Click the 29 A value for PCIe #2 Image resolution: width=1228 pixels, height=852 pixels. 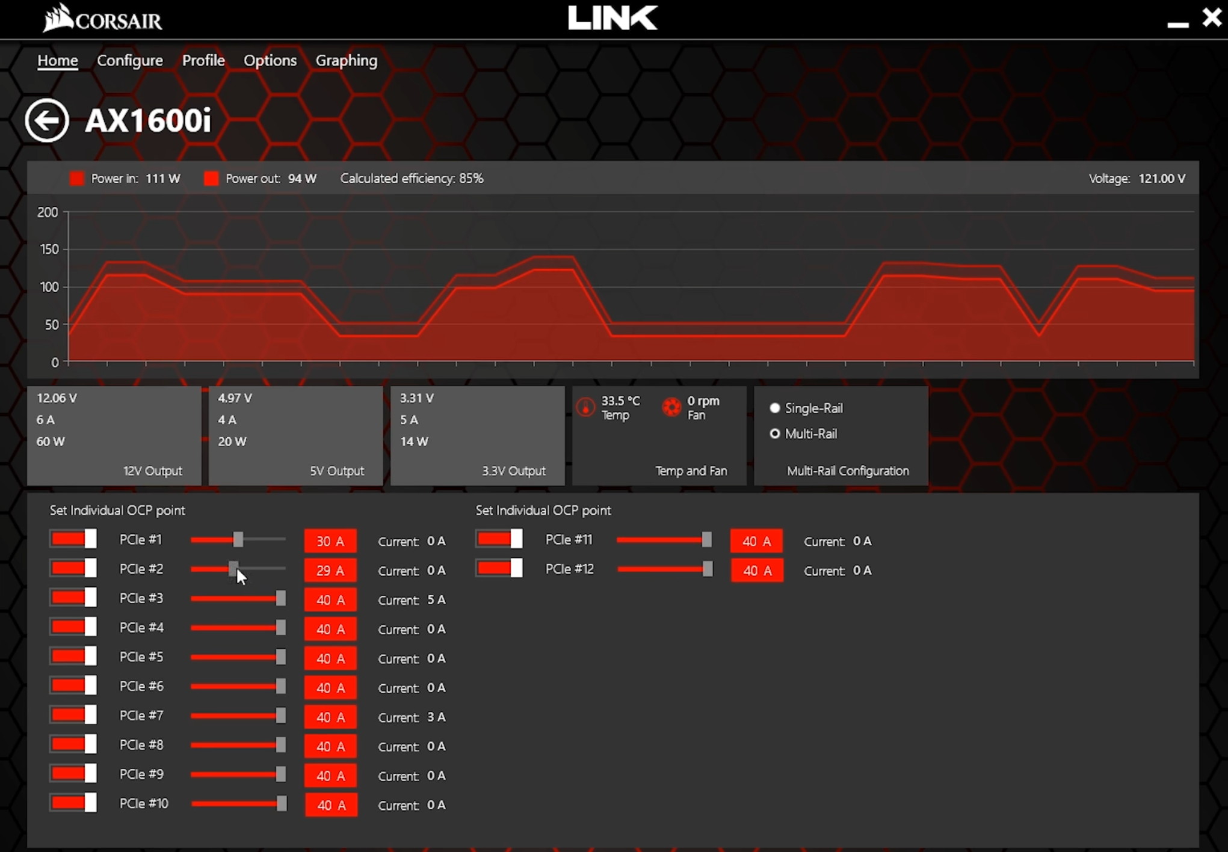pos(330,571)
